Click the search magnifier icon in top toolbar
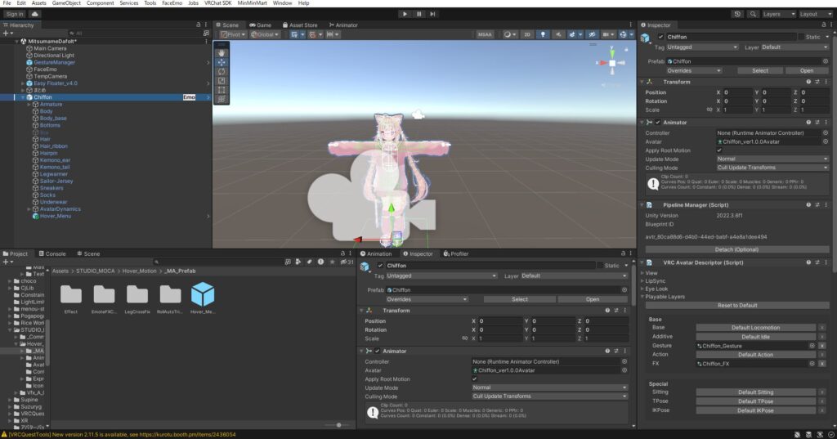 coord(752,14)
